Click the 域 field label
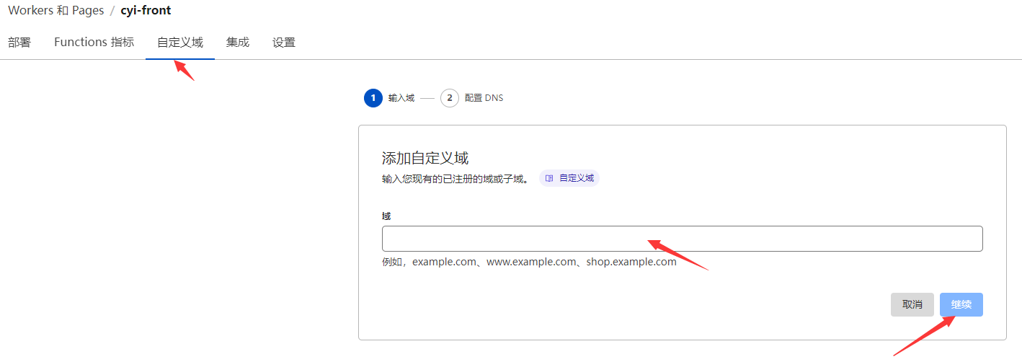 [386, 216]
